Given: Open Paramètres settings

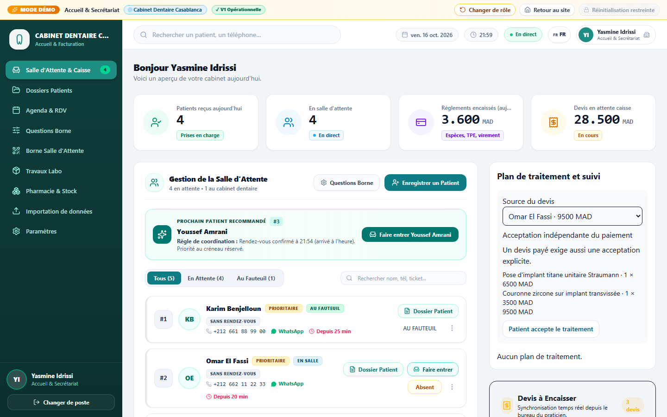Looking at the screenshot, I should pyautogui.click(x=61, y=231).
